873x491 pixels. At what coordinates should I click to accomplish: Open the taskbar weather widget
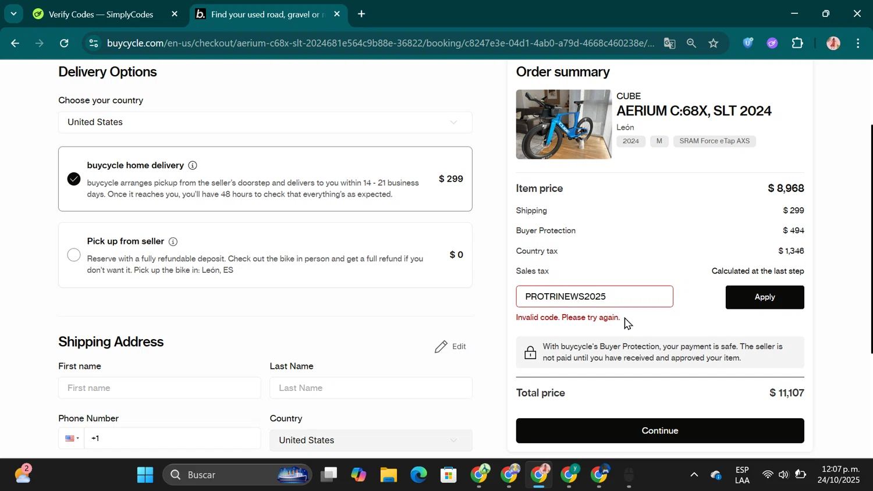[x=23, y=474]
